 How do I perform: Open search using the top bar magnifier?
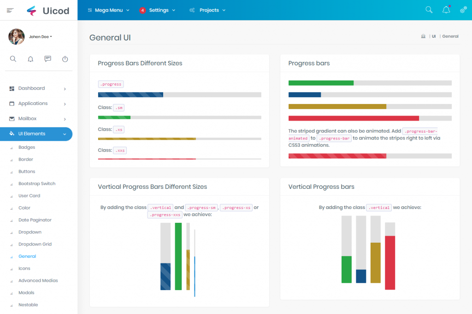coord(429,9)
